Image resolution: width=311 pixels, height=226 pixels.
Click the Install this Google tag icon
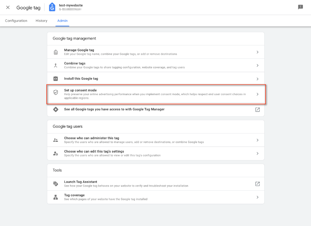[56, 79]
